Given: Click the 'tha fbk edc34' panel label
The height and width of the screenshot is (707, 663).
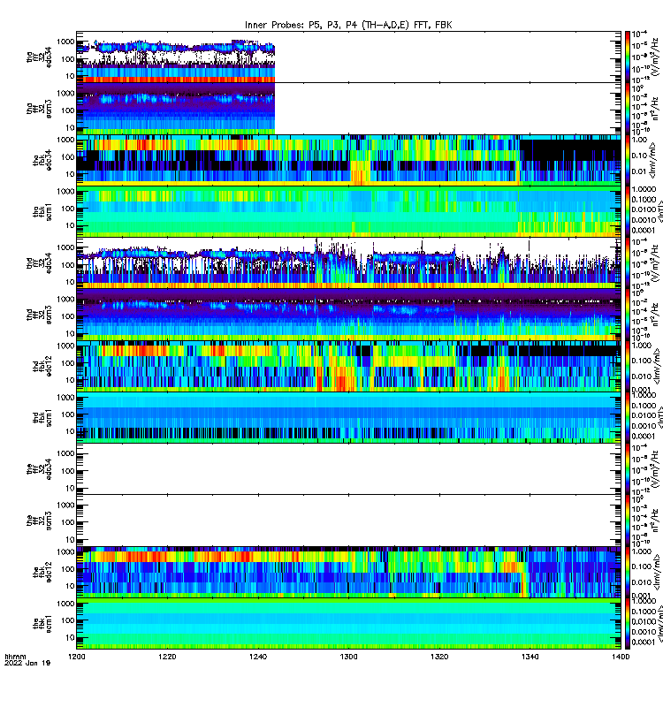Looking at the screenshot, I should click(x=42, y=161).
